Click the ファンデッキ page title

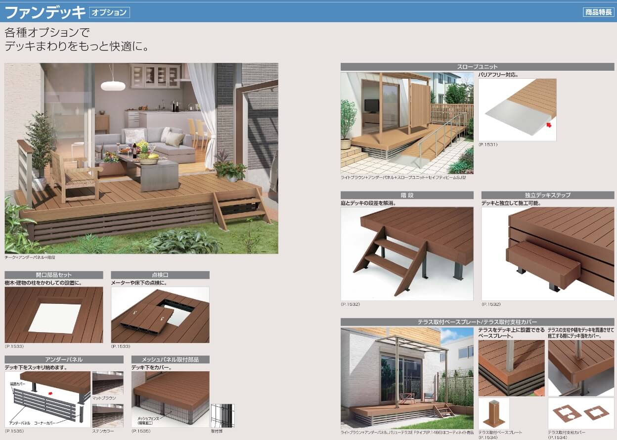pyautogui.click(x=45, y=11)
